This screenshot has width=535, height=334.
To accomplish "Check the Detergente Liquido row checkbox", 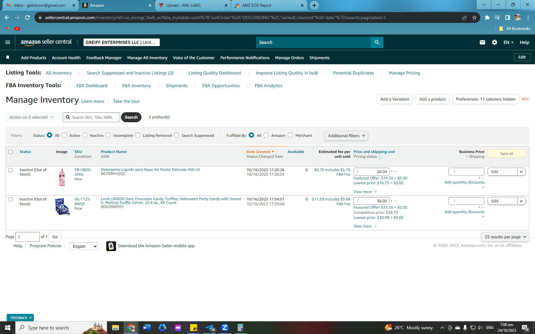I will coord(11,170).
